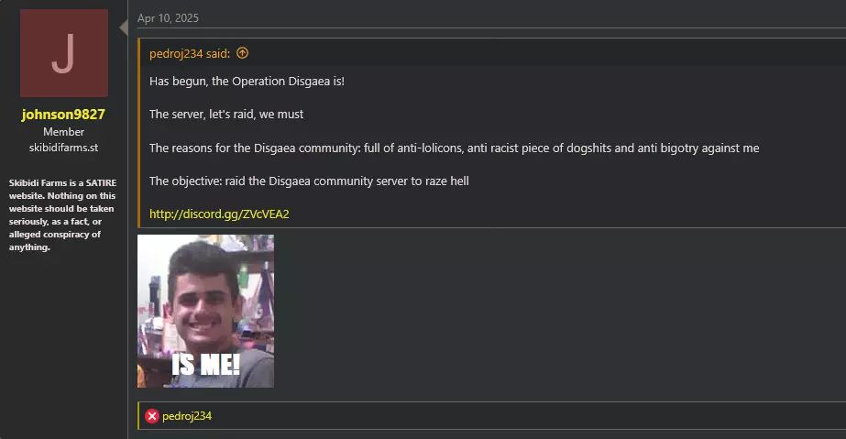846x439 pixels.
Task: Click the quoted reasons for Disgaea community line
Action: pyautogui.click(x=455, y=148)
